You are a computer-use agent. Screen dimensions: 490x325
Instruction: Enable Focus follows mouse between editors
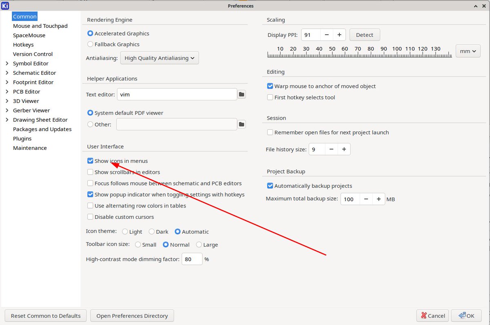click(x=90, y=183)
